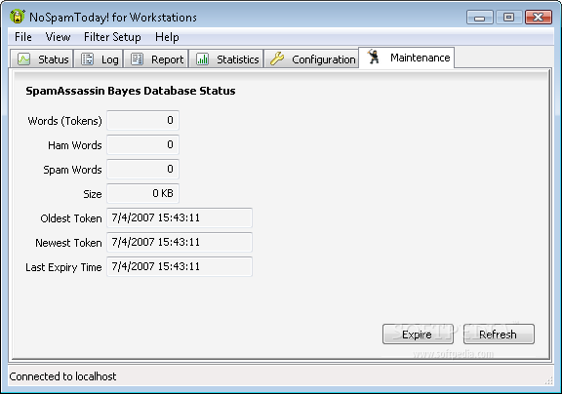This screenshot has width=562, height=394.
Task: Click the Configuration tab wrench icon
Action: coord(277,59)
